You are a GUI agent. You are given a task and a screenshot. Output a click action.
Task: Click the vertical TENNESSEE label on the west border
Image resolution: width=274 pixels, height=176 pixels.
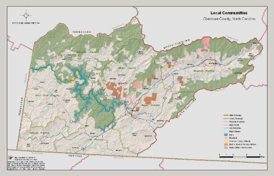coord(21,106)
